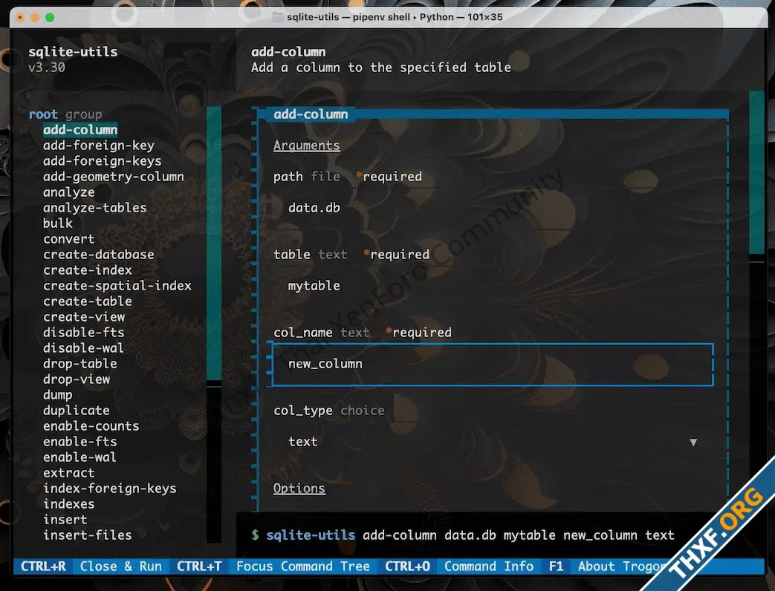Image resolution: width=775 pixels, height=591 pixels.
Task: Click the Arguments section heading
Action: click(x=306, y=146)
